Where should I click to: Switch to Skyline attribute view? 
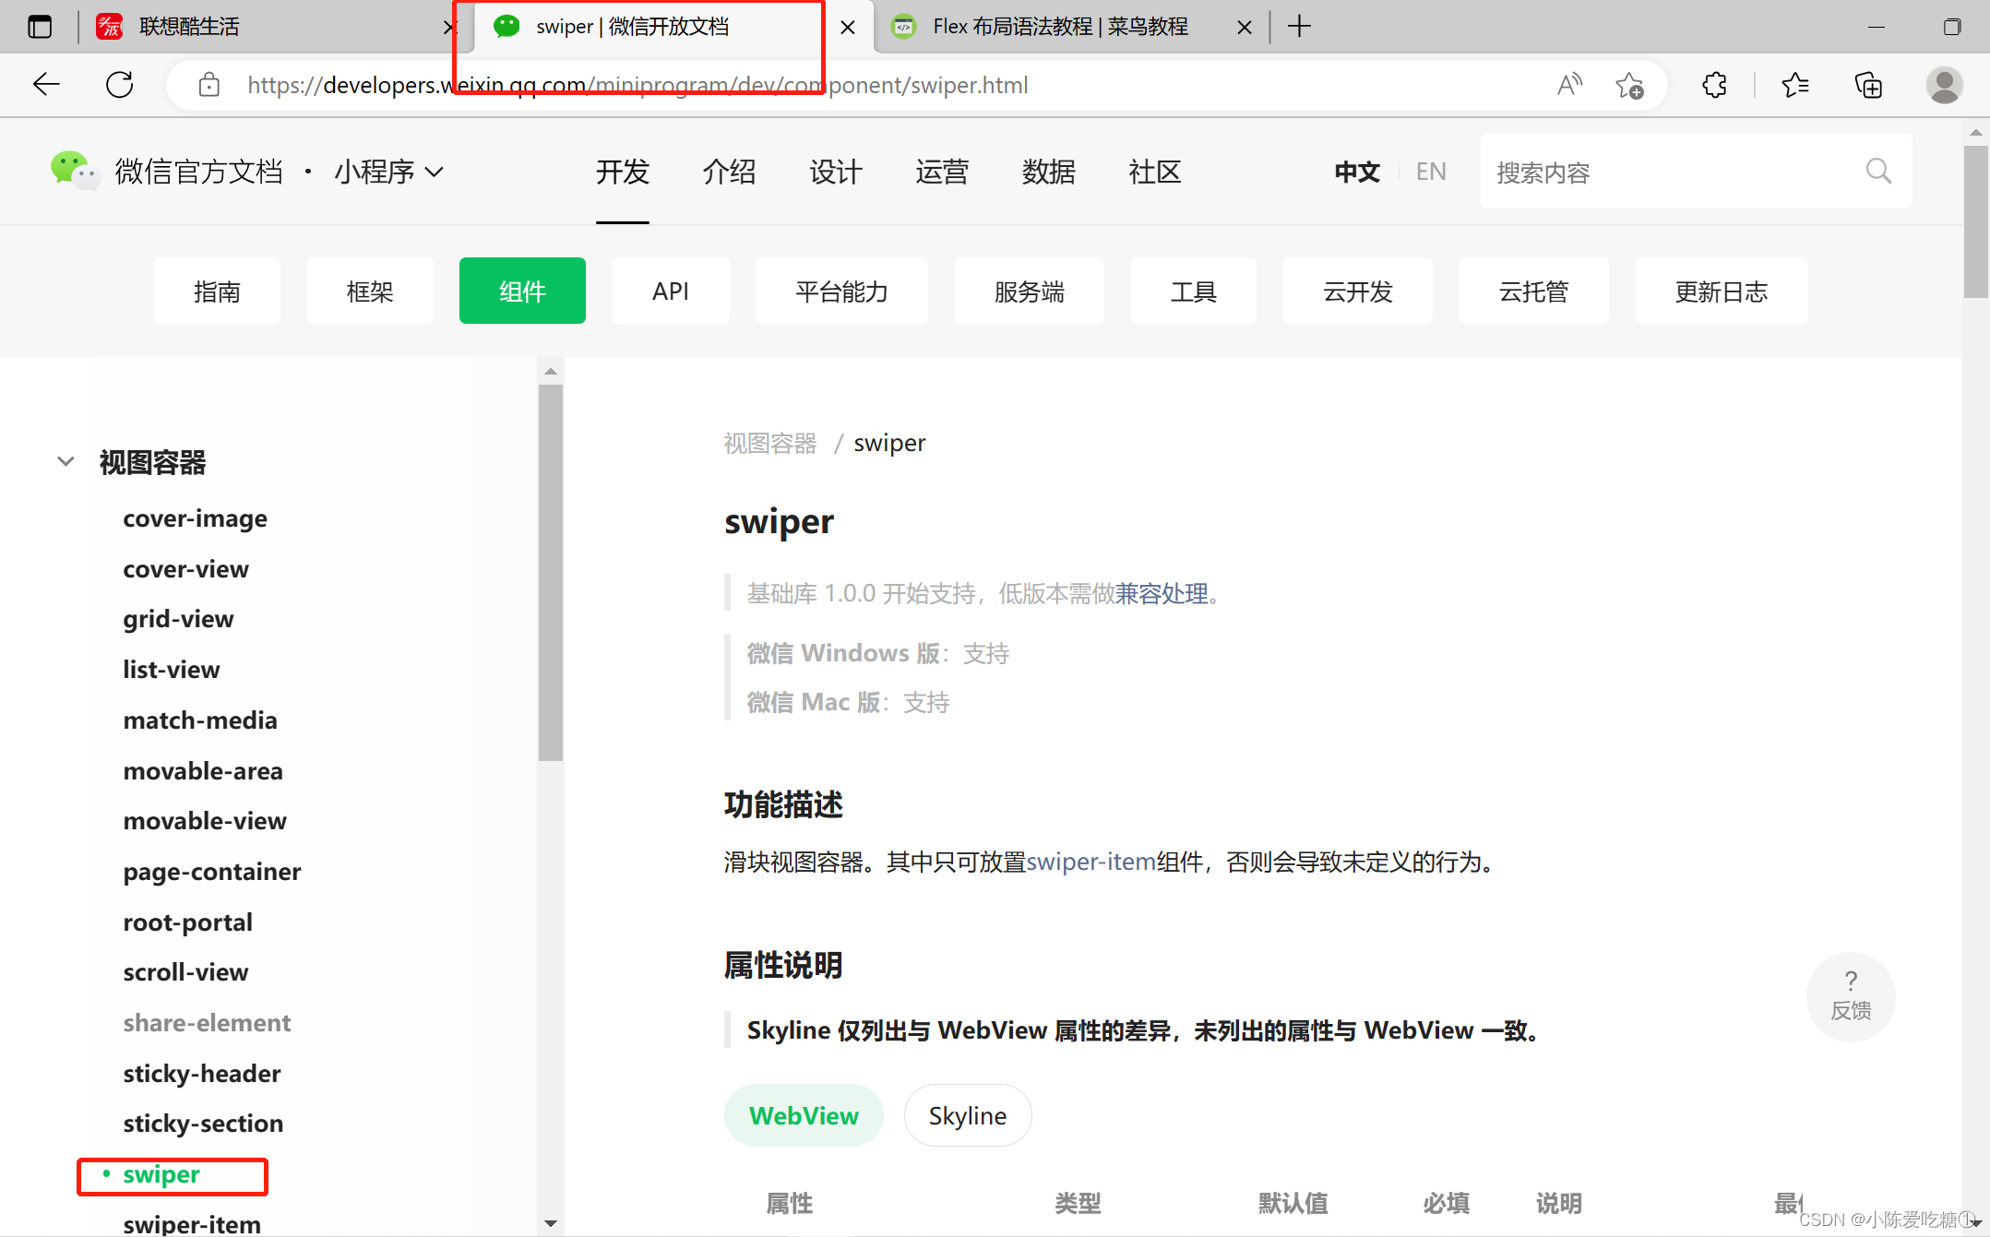[967, 1115]
